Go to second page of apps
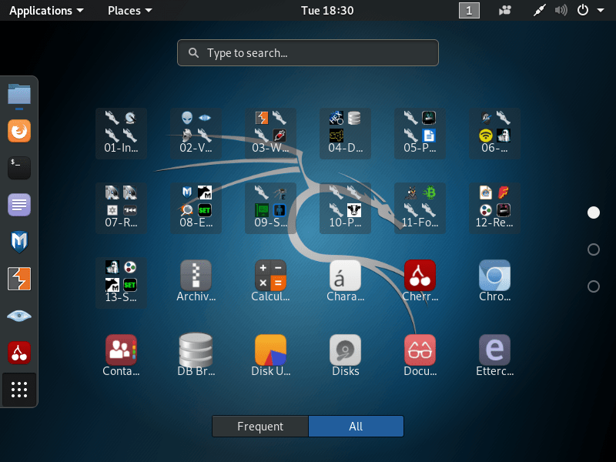Image resolution: width=616 pixels, height=462 pixels. click(x=593, y=249)
